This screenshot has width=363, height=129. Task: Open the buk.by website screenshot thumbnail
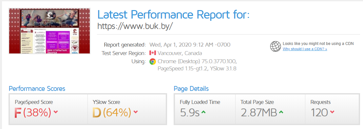[49, 31]
